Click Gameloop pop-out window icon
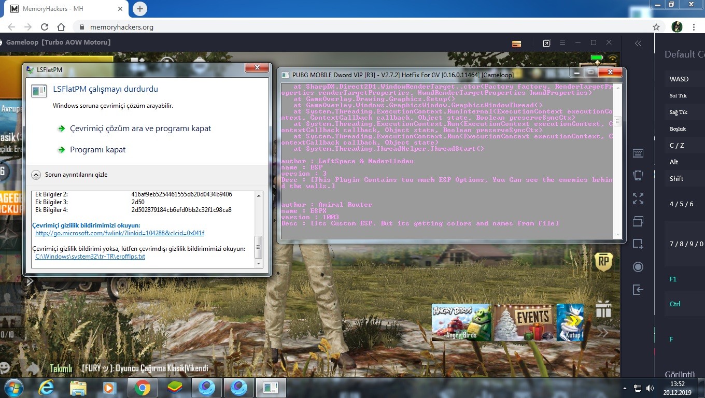 tap(546, 43)
